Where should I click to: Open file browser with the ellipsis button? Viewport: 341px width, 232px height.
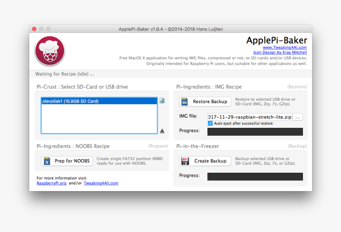coord(298,117)
